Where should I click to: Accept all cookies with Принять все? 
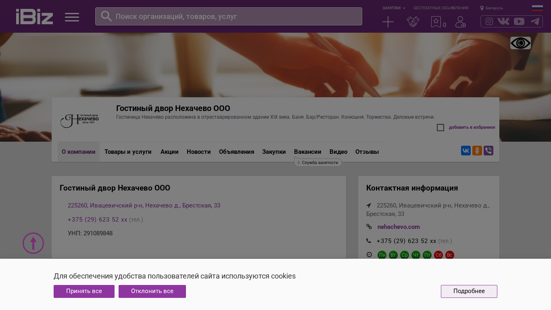click(x=84, y=291)
